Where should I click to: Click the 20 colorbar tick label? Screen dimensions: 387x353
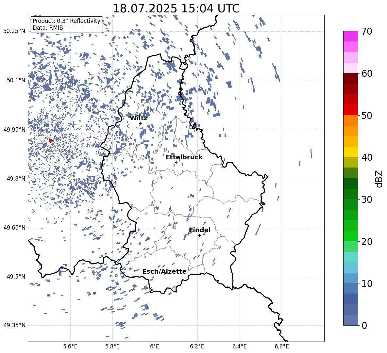coord(367,241)
